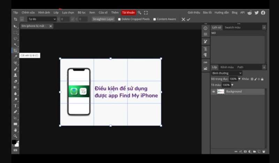Open the search magnifier in menu bar

pyautogui.click(x=139, y=13)
